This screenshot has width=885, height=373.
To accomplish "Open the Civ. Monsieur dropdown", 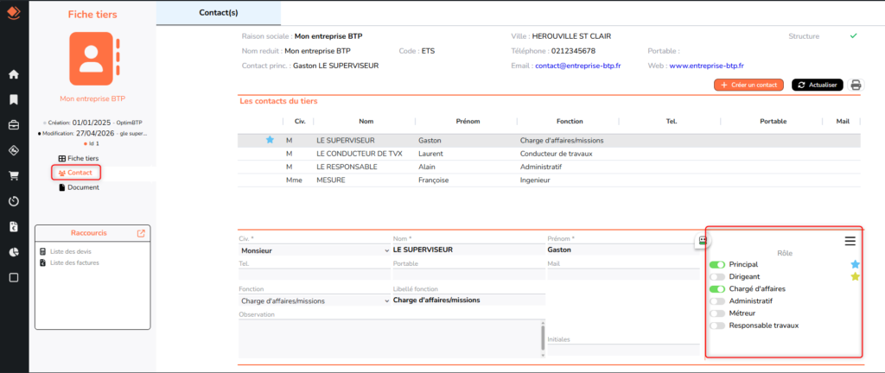I will (315, 250).
